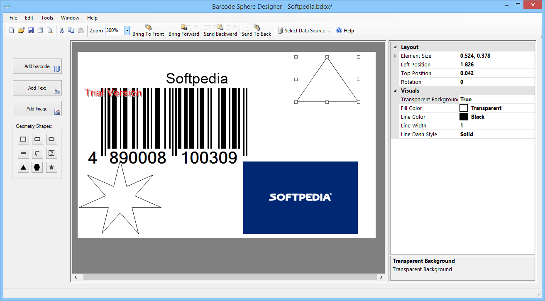Create a new document with the toolbar icon

(x=12, y=30)
